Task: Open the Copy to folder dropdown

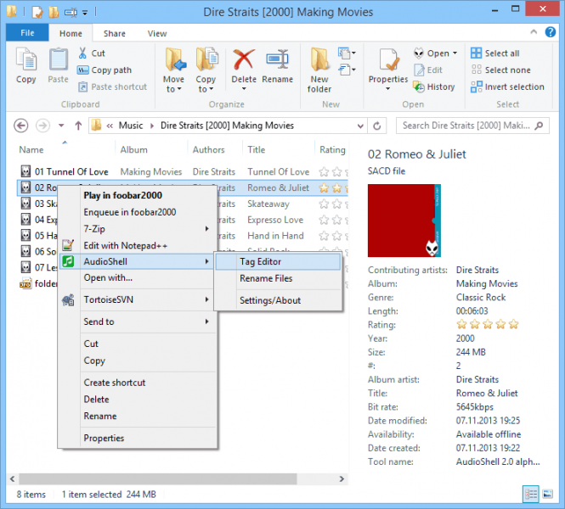Action: (x=206, y=70)
